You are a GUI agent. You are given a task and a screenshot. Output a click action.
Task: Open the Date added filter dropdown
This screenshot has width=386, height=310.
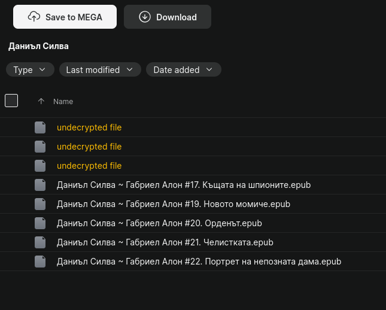(x=183, y=70)
